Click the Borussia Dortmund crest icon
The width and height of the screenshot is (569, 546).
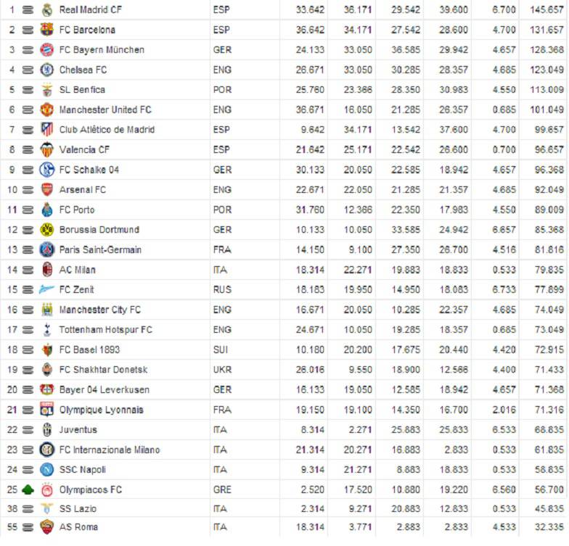pos(47,230)
